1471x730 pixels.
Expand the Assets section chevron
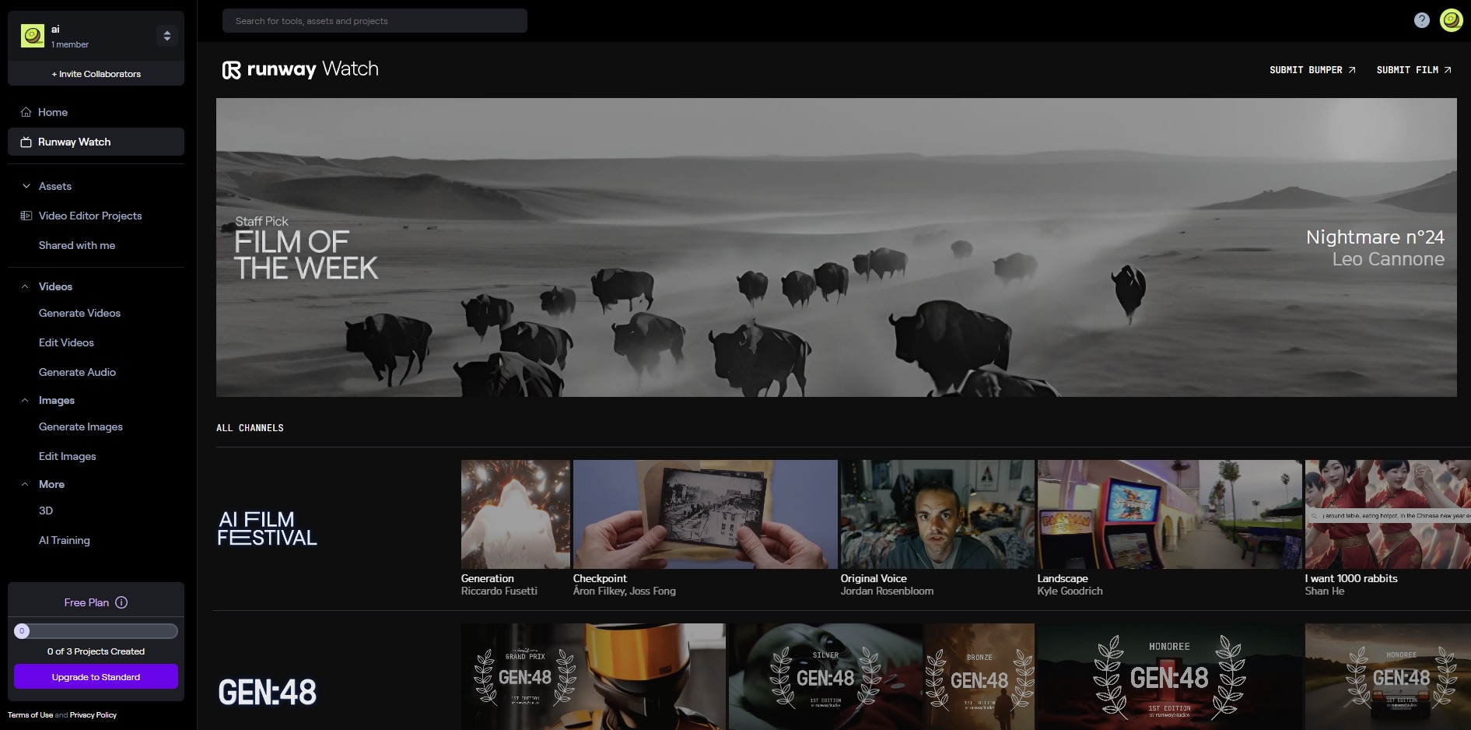[26, 186]
